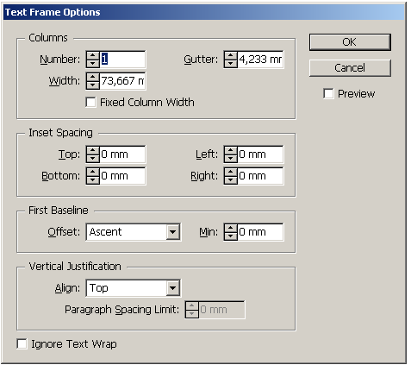This screenshot has height=365, width=411.
Task: Toggle the Preview checkbox
Action: [x=328, y=93]
